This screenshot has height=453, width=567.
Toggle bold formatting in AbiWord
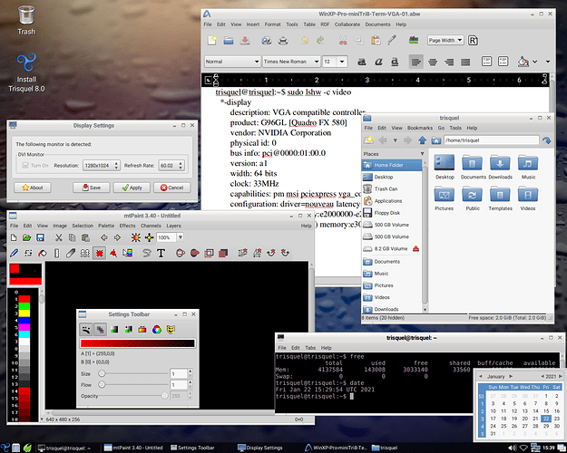coord(362,62)
